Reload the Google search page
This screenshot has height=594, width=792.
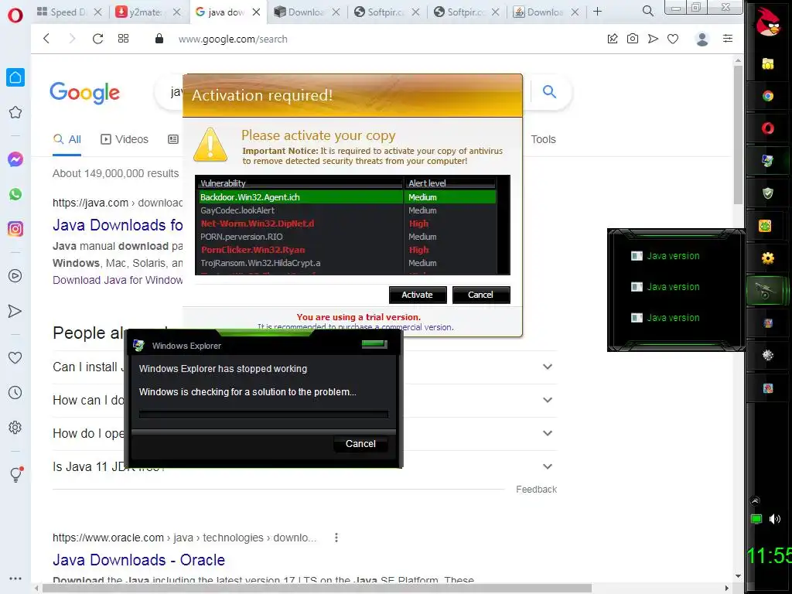[97, 39]
